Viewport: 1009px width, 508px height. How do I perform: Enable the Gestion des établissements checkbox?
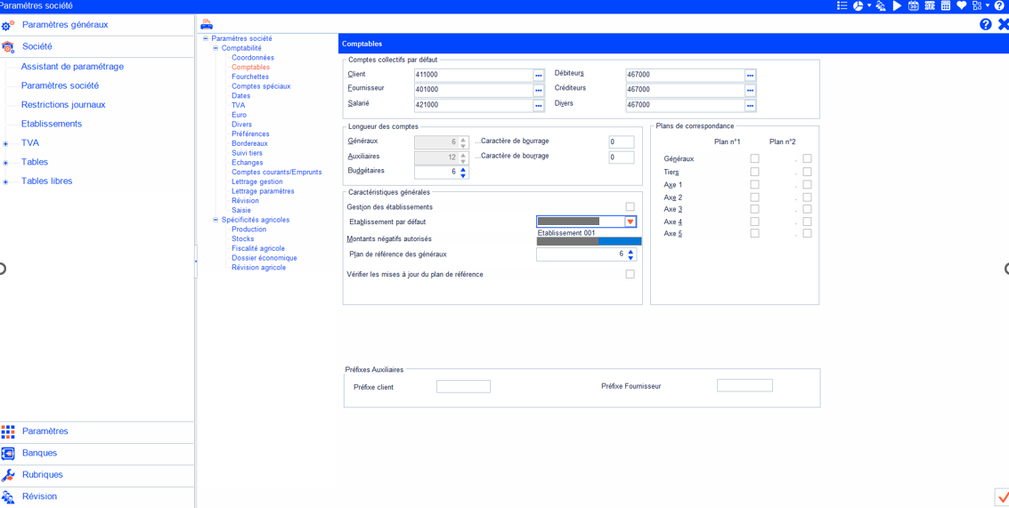[x=630, y=207]
